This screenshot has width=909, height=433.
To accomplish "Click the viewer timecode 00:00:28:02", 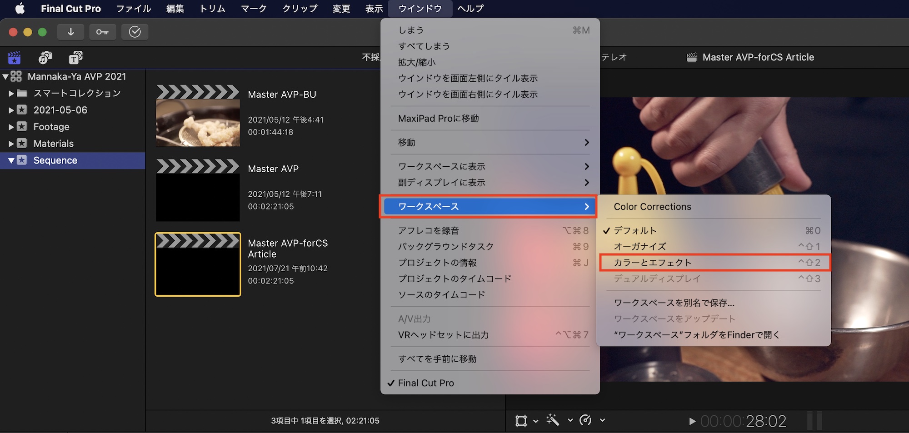I will [743, 421].
